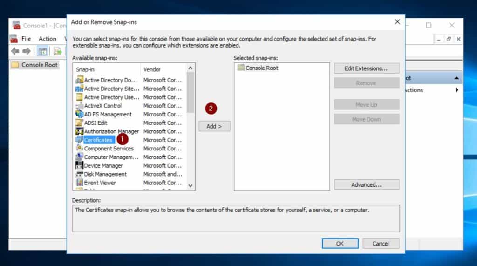Image resolution: width=477 pixels, height=266 pixels.
Task: Click the AD FS Management icon
Action: tap(79, 114)
